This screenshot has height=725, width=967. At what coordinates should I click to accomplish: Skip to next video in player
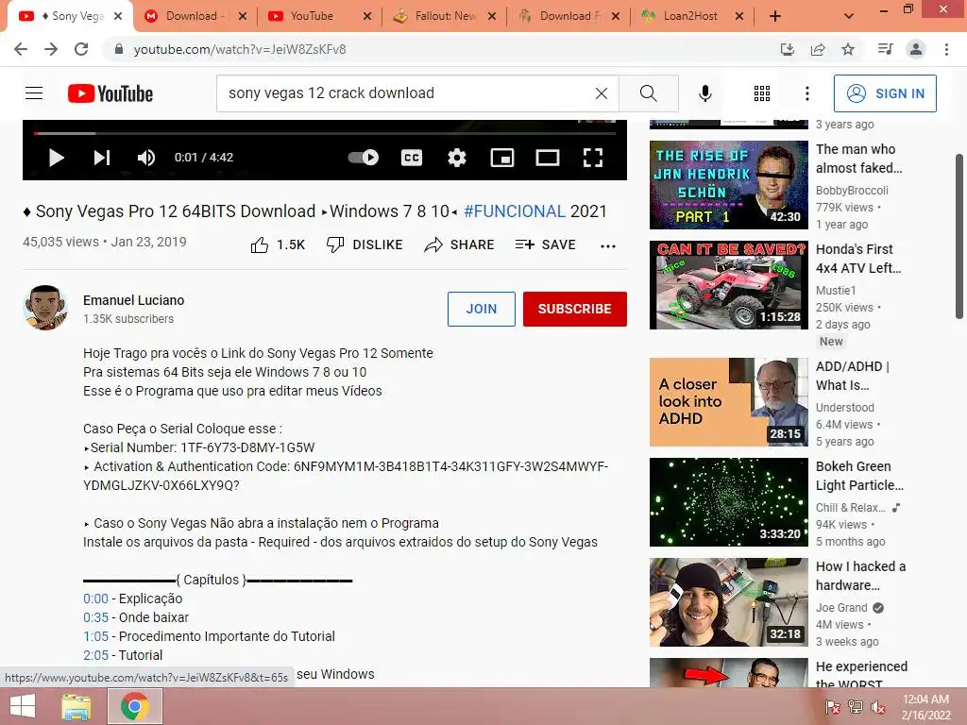(102, 158)
